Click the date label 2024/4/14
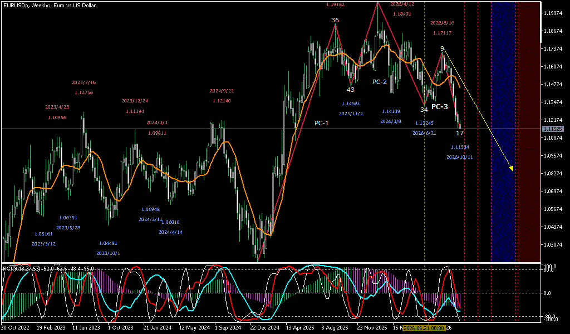 pyautogui.click(x=170, y=232)
